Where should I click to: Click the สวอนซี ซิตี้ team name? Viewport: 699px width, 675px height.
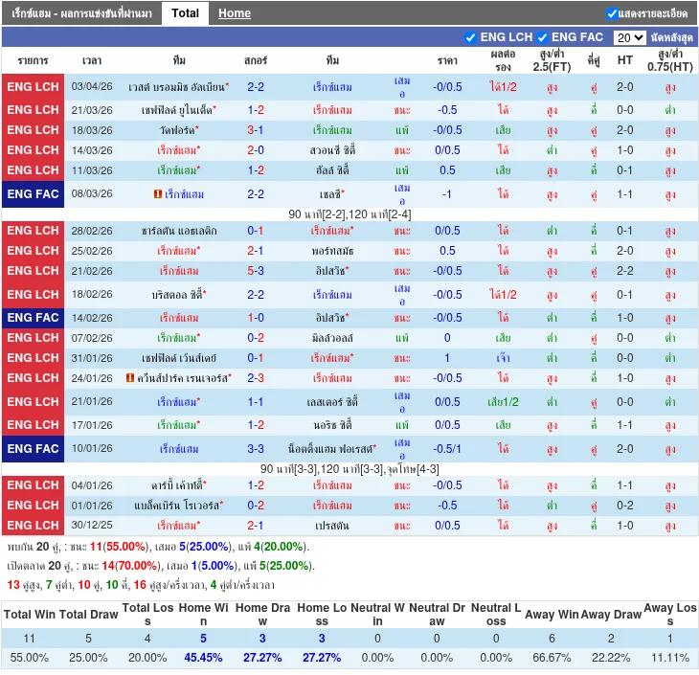(332, 150)
